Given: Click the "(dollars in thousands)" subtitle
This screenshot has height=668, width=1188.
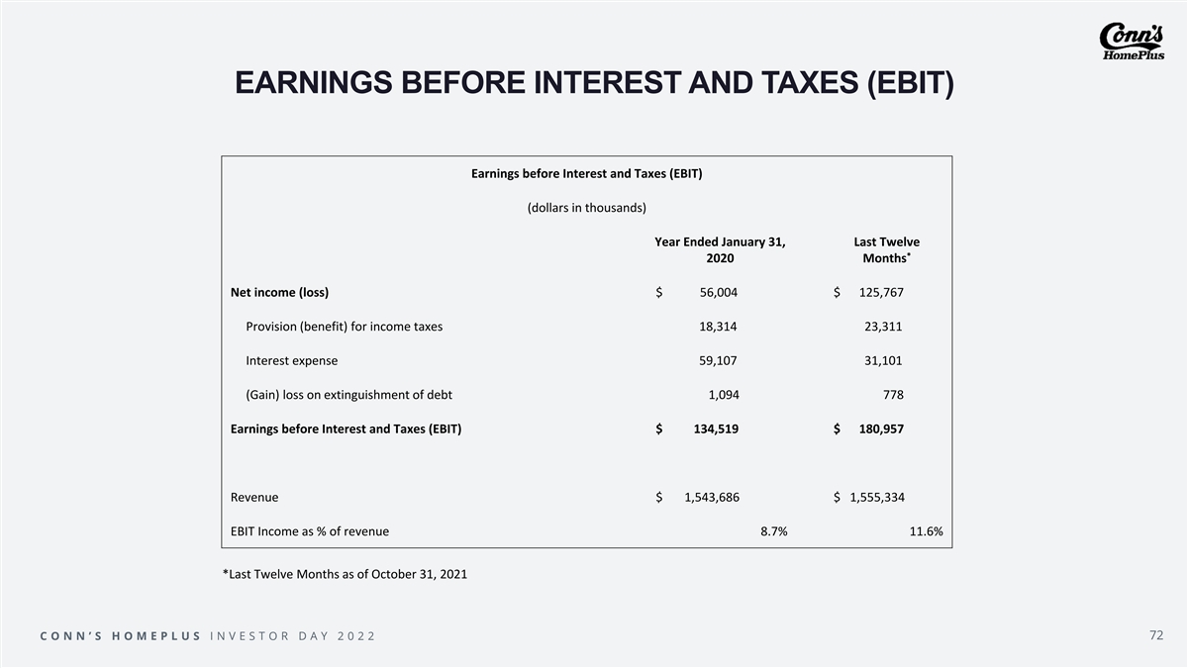Looking at the screenshot, I should coord(587,208).
